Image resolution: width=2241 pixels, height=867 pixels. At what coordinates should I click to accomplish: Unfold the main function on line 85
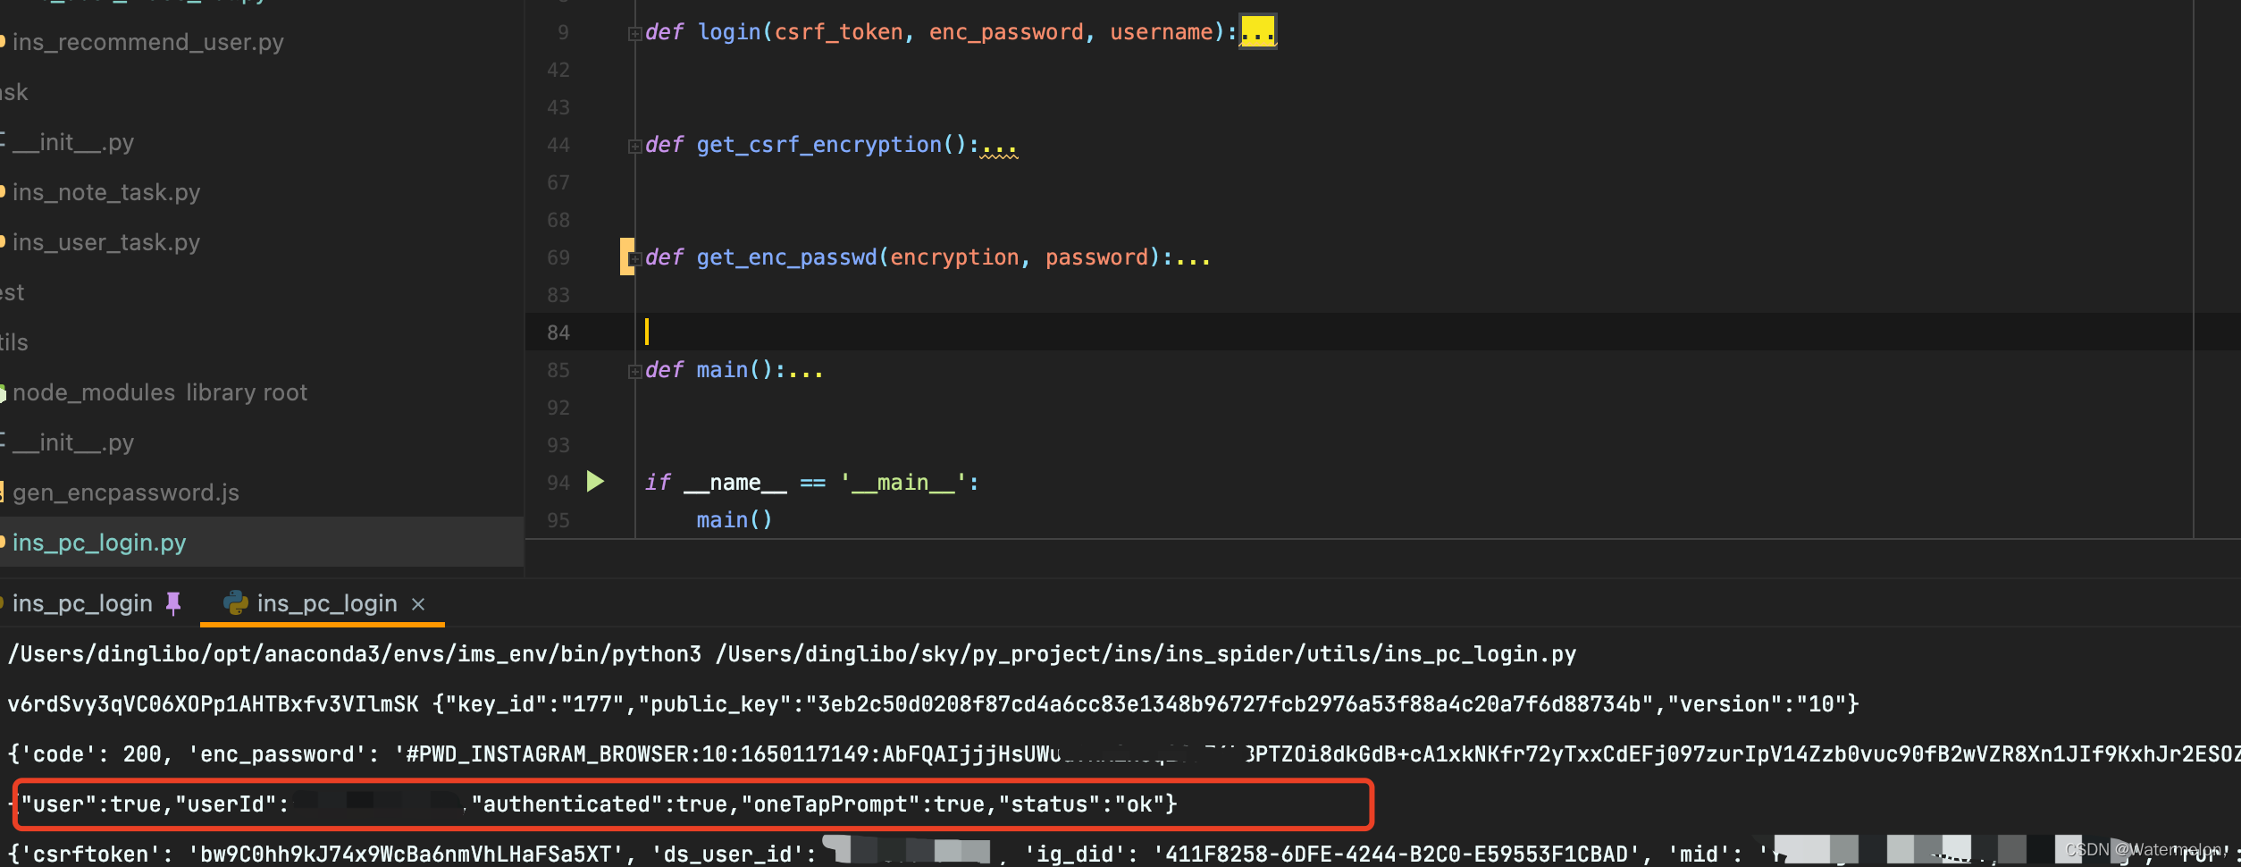point(634,372)
